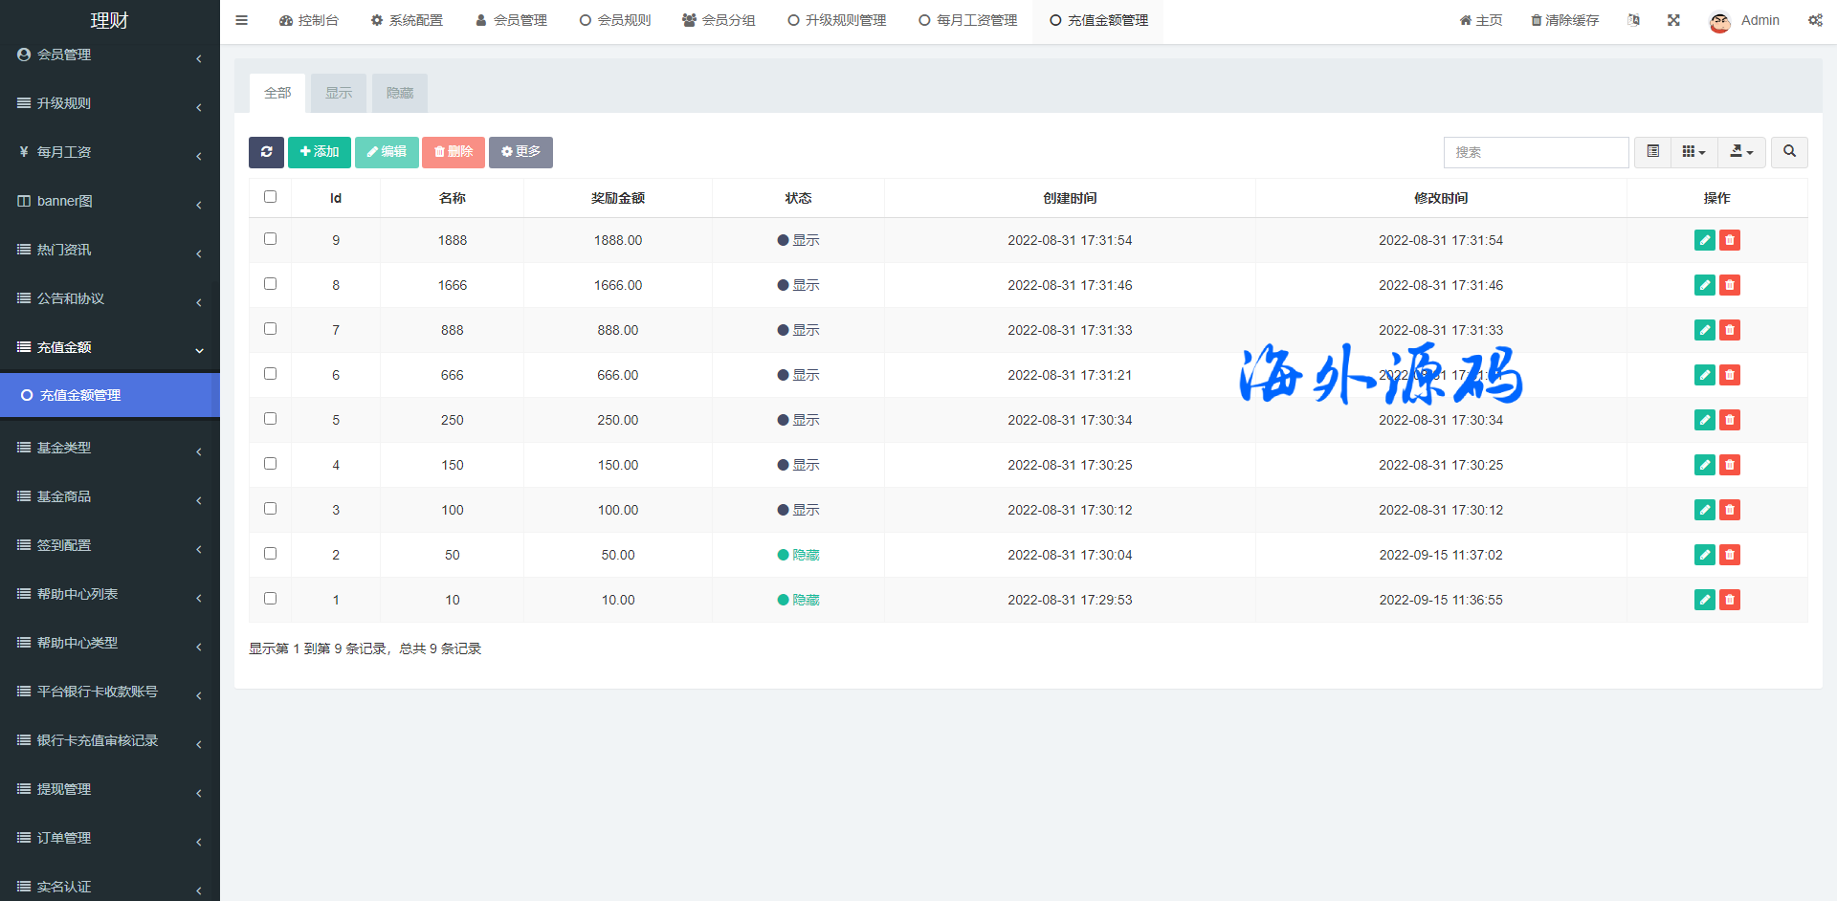The height and width of the screenshot is (901, 1837).
Task: Open the settings gears icon at top right
Action: click(1815, 20)
